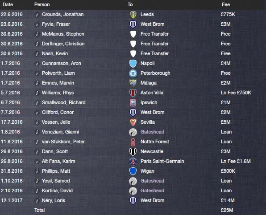The image size is (266, 215).
Task: Open player Gunnarsson, Aron
Action: tap(62, 64)
